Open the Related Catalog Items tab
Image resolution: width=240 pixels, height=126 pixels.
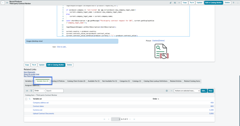[x=192, y=81]
